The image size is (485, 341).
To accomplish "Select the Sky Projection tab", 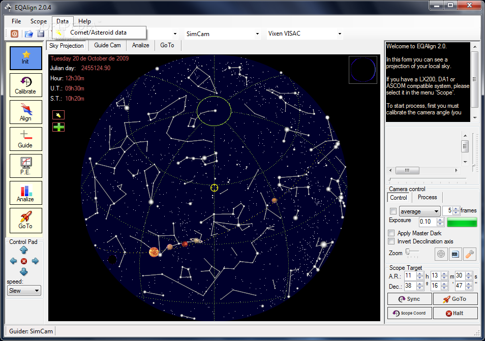I will coord(67,45).
